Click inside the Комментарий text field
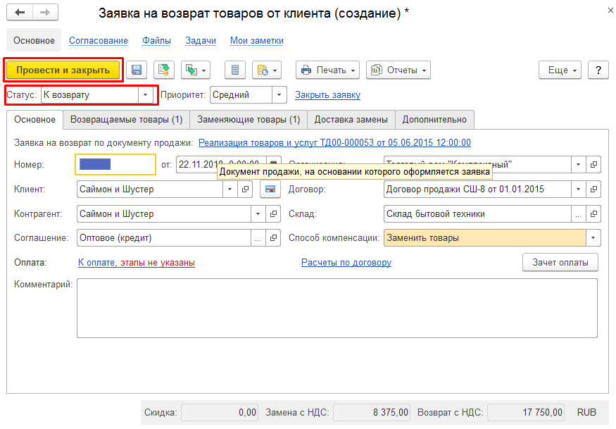616x429 pixels. [337, 308]
